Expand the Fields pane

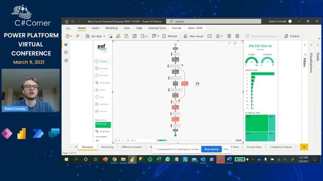pyautogui.click(x=318, y=45)
